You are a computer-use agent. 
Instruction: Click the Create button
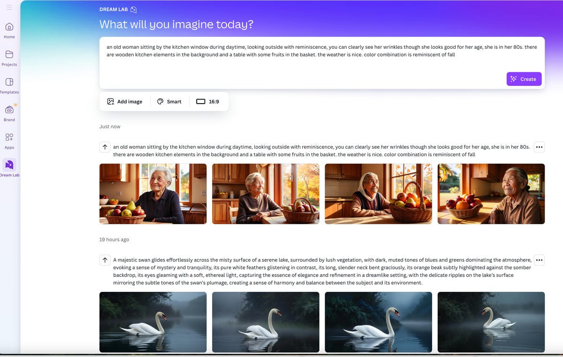click(524, 79)
